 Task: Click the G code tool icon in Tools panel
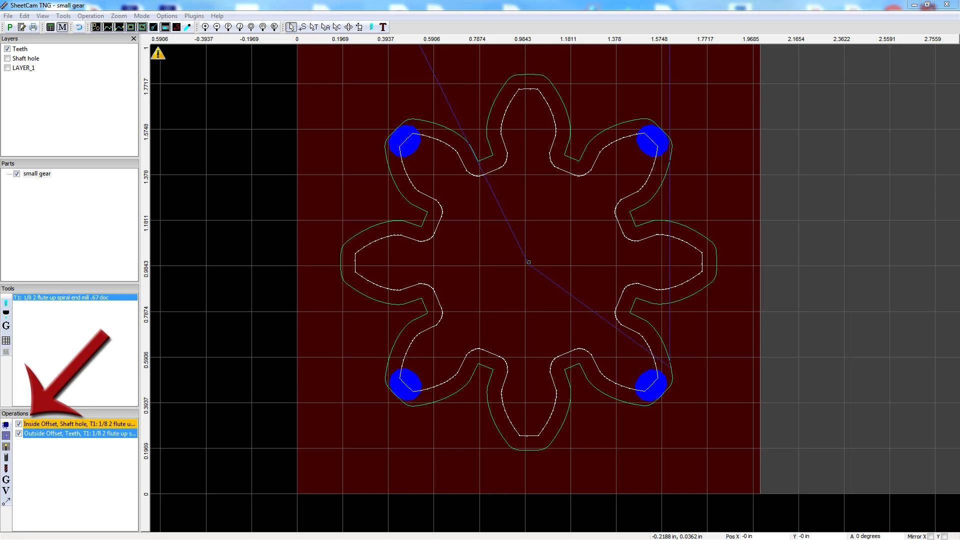coord(6,326)
